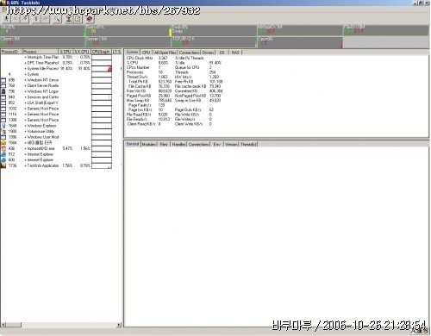Open the All Open Files tab

(x=165, y=53)
